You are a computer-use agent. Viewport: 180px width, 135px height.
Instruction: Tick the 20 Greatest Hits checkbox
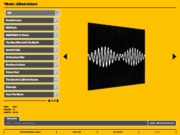56,57
